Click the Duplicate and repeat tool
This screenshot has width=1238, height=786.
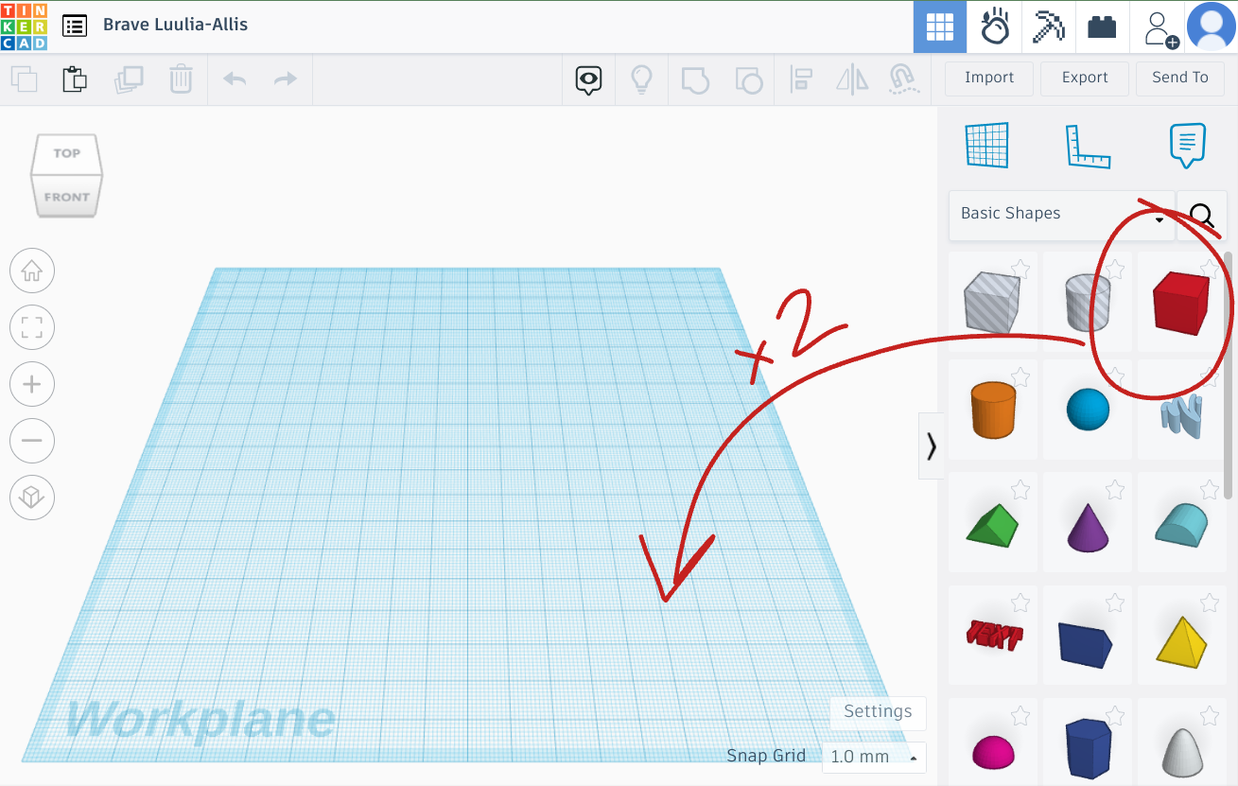pyautogui.click(x=128, y=79)
